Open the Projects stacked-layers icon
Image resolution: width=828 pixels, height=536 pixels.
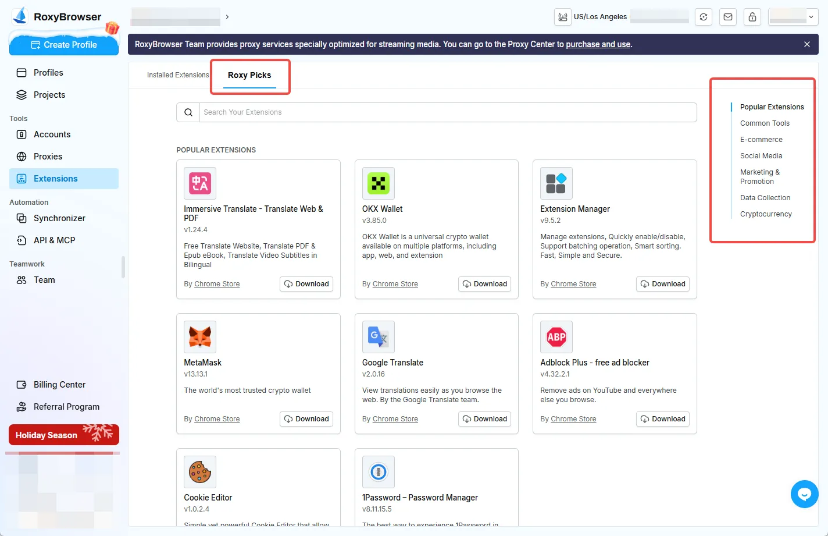pyautogui.click(x=22, y=94)
